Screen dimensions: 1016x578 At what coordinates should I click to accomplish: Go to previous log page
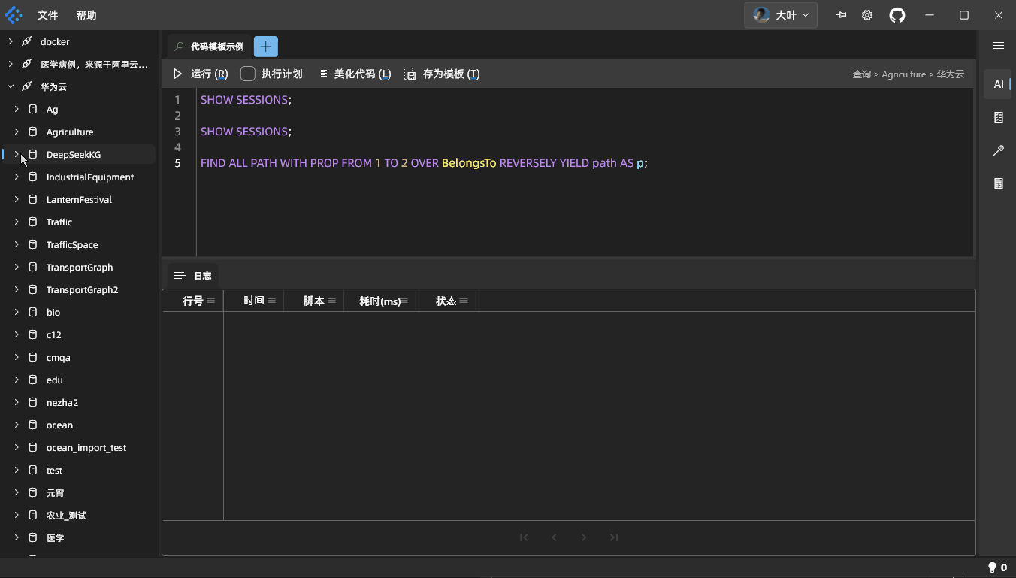point(554,537)
